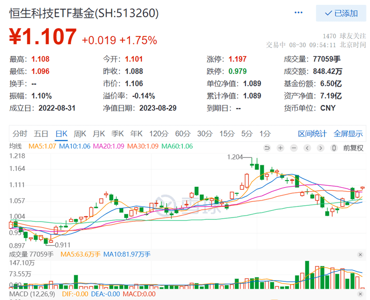Click the candlestick style icon
The width and height of the screenshot is (370, 300).
pos(334,148)
